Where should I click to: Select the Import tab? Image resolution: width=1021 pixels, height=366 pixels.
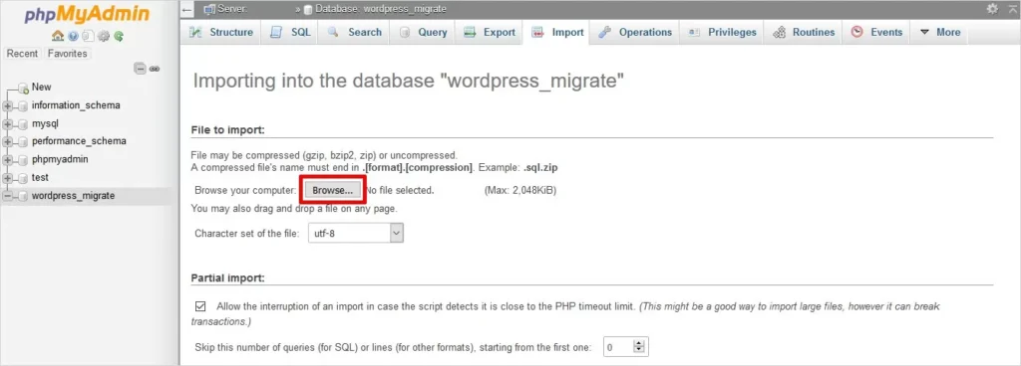coord(557,32)
